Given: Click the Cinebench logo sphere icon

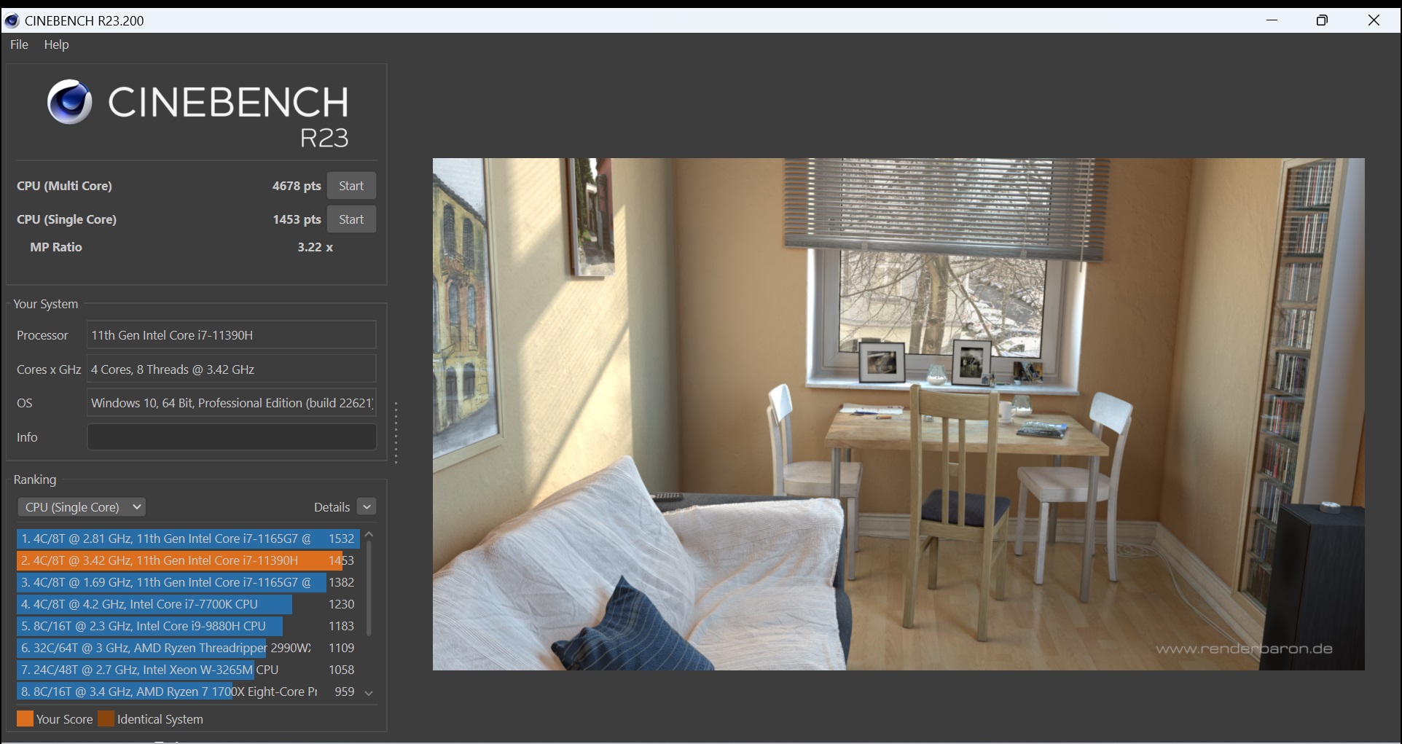Looking at the screenshot, I should point(70,102).
